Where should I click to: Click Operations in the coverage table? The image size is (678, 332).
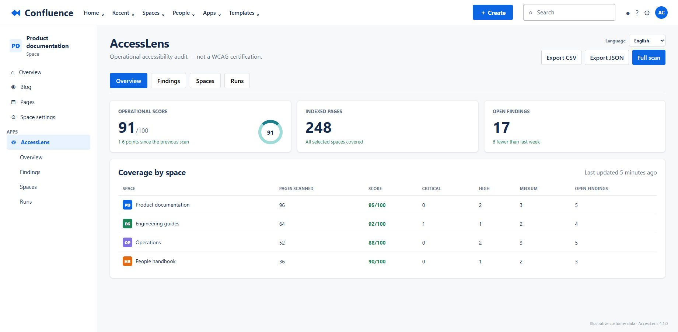[148, 242]
